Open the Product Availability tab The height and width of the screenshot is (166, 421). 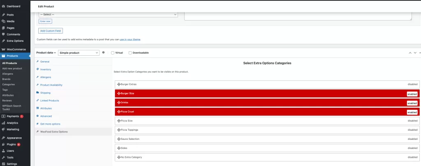coord(51,85)
